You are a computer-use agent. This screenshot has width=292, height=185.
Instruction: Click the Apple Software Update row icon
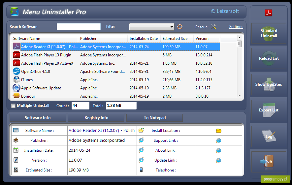(x=16, y=88)
